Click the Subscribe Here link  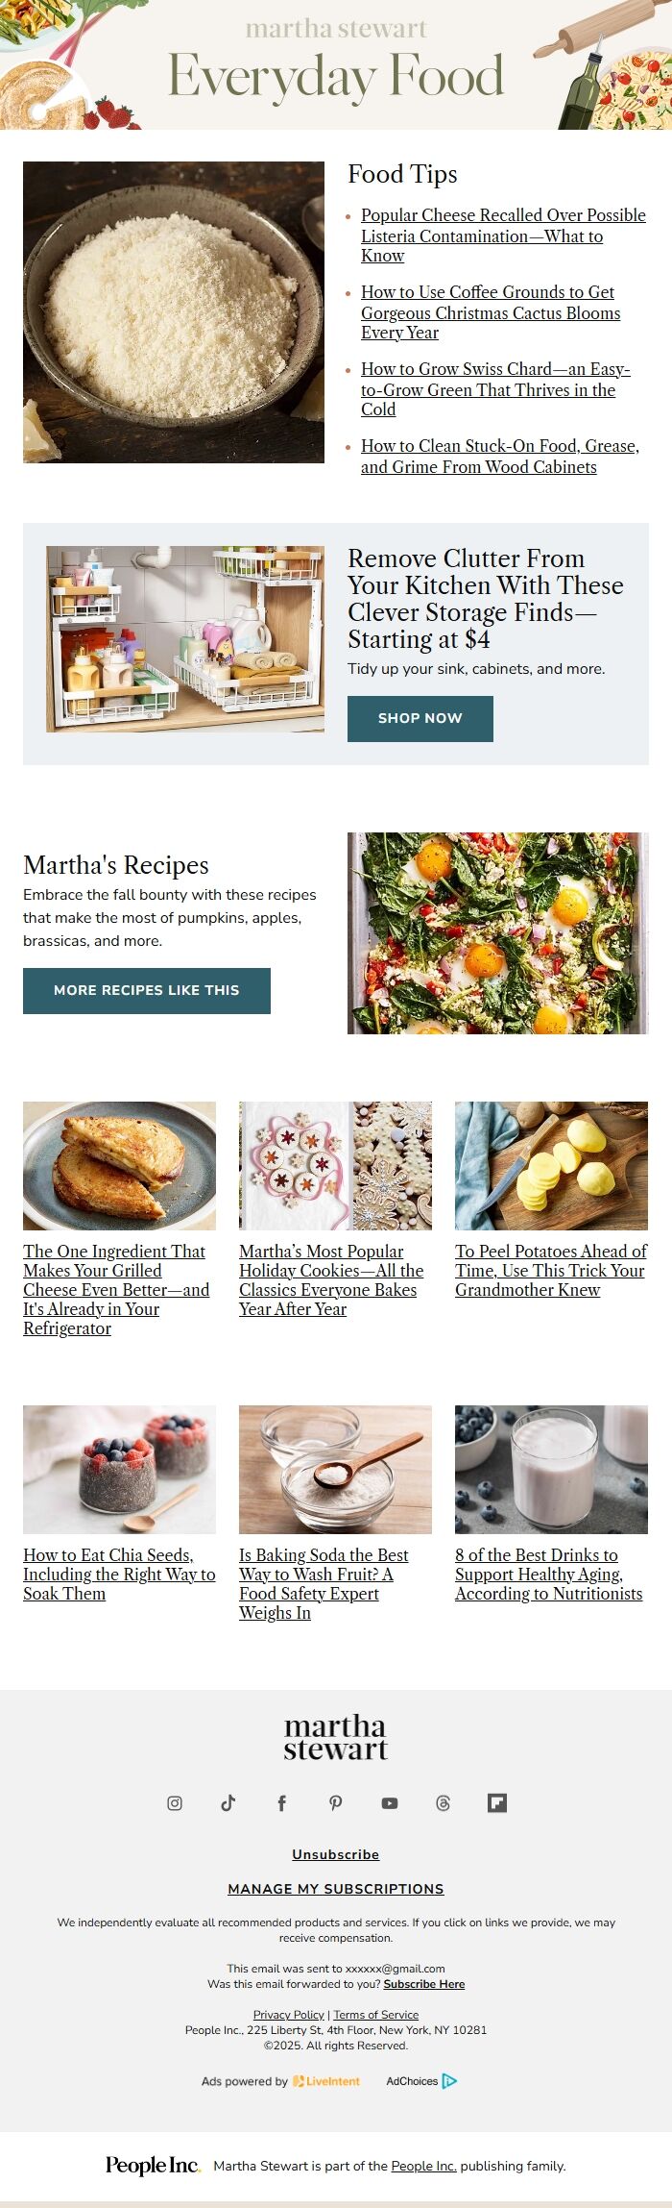pyautogui.click(x=424, y=1984)
